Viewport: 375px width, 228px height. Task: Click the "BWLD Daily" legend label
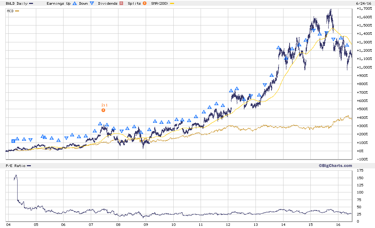click(17, 3)
